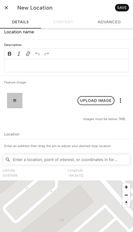Open the CONTENT tab
This screenshot has width=133, height=232.
click(63, 22)
